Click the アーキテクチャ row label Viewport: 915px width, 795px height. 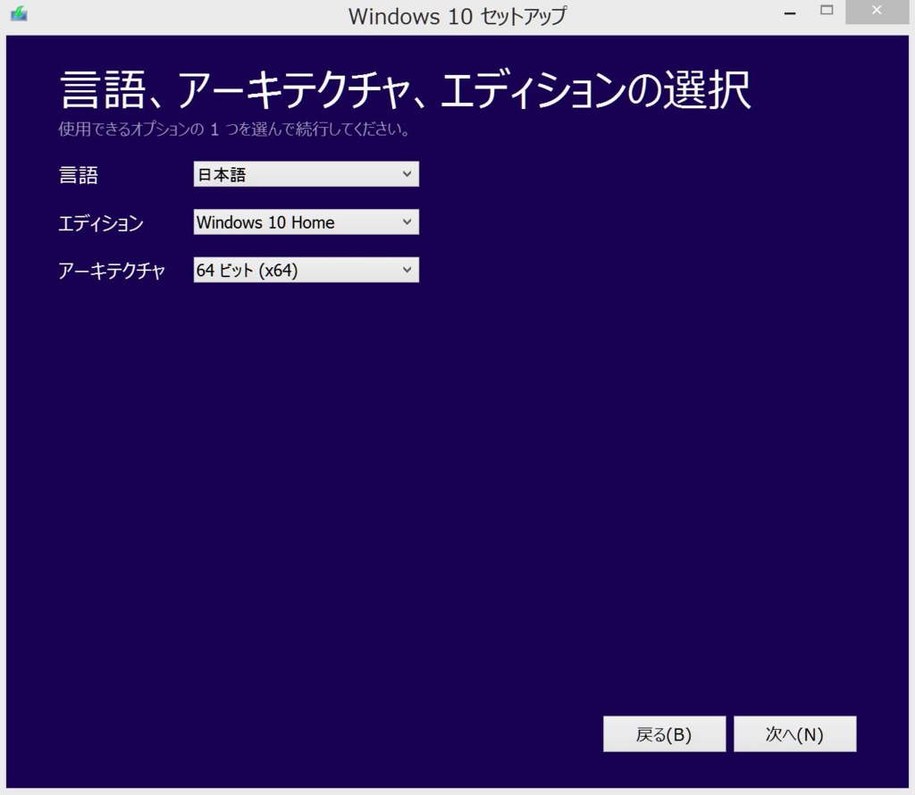tap(112, 271)
